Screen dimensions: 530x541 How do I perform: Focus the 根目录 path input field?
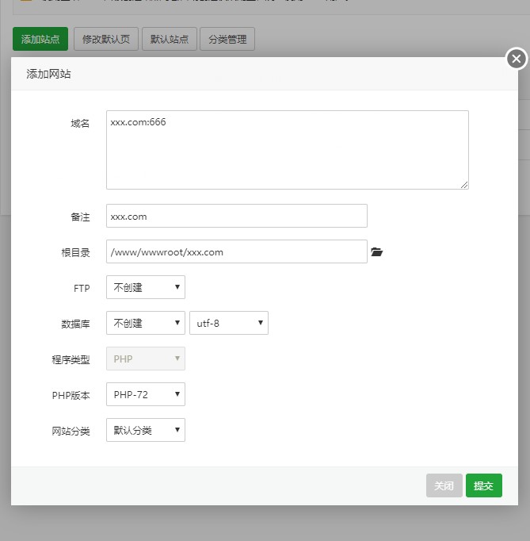237,251
